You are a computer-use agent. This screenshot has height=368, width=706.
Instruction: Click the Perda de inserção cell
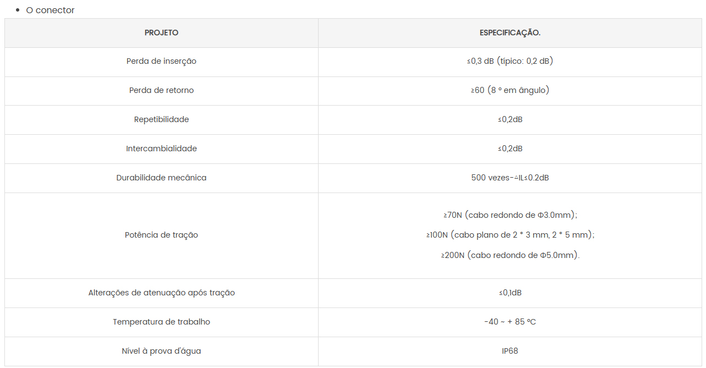click(x=161, y=61)
